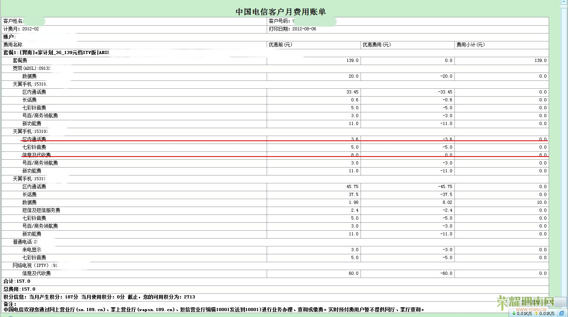
Task: Click the 费用名称 column header
Action: click(x=13, y=45)
